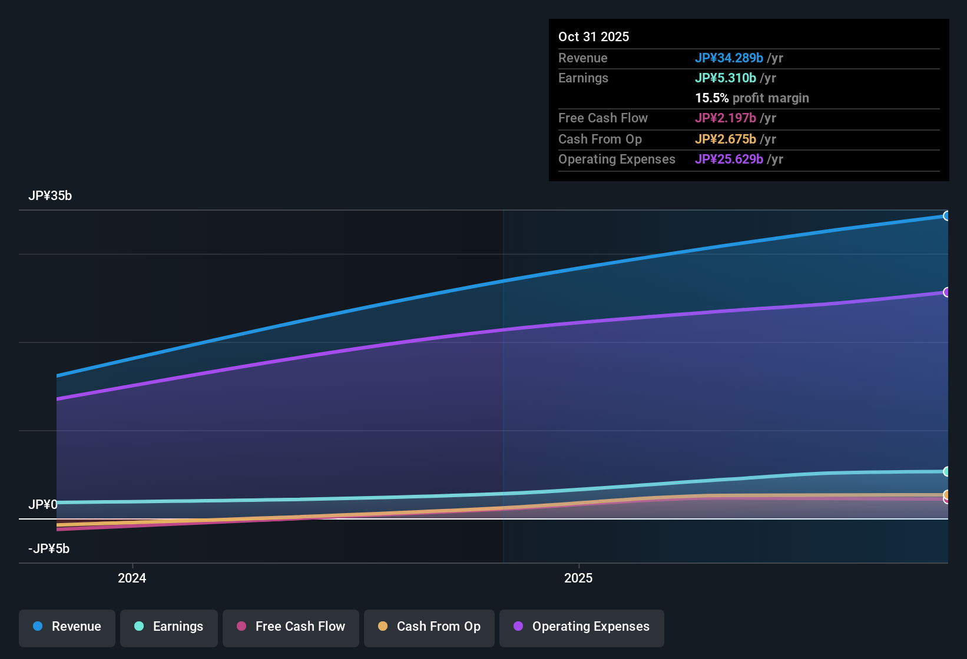Click the 15.5% profit margin text
Image resolution: width=967 pixels, height=659 pixels.
point(752,98)
